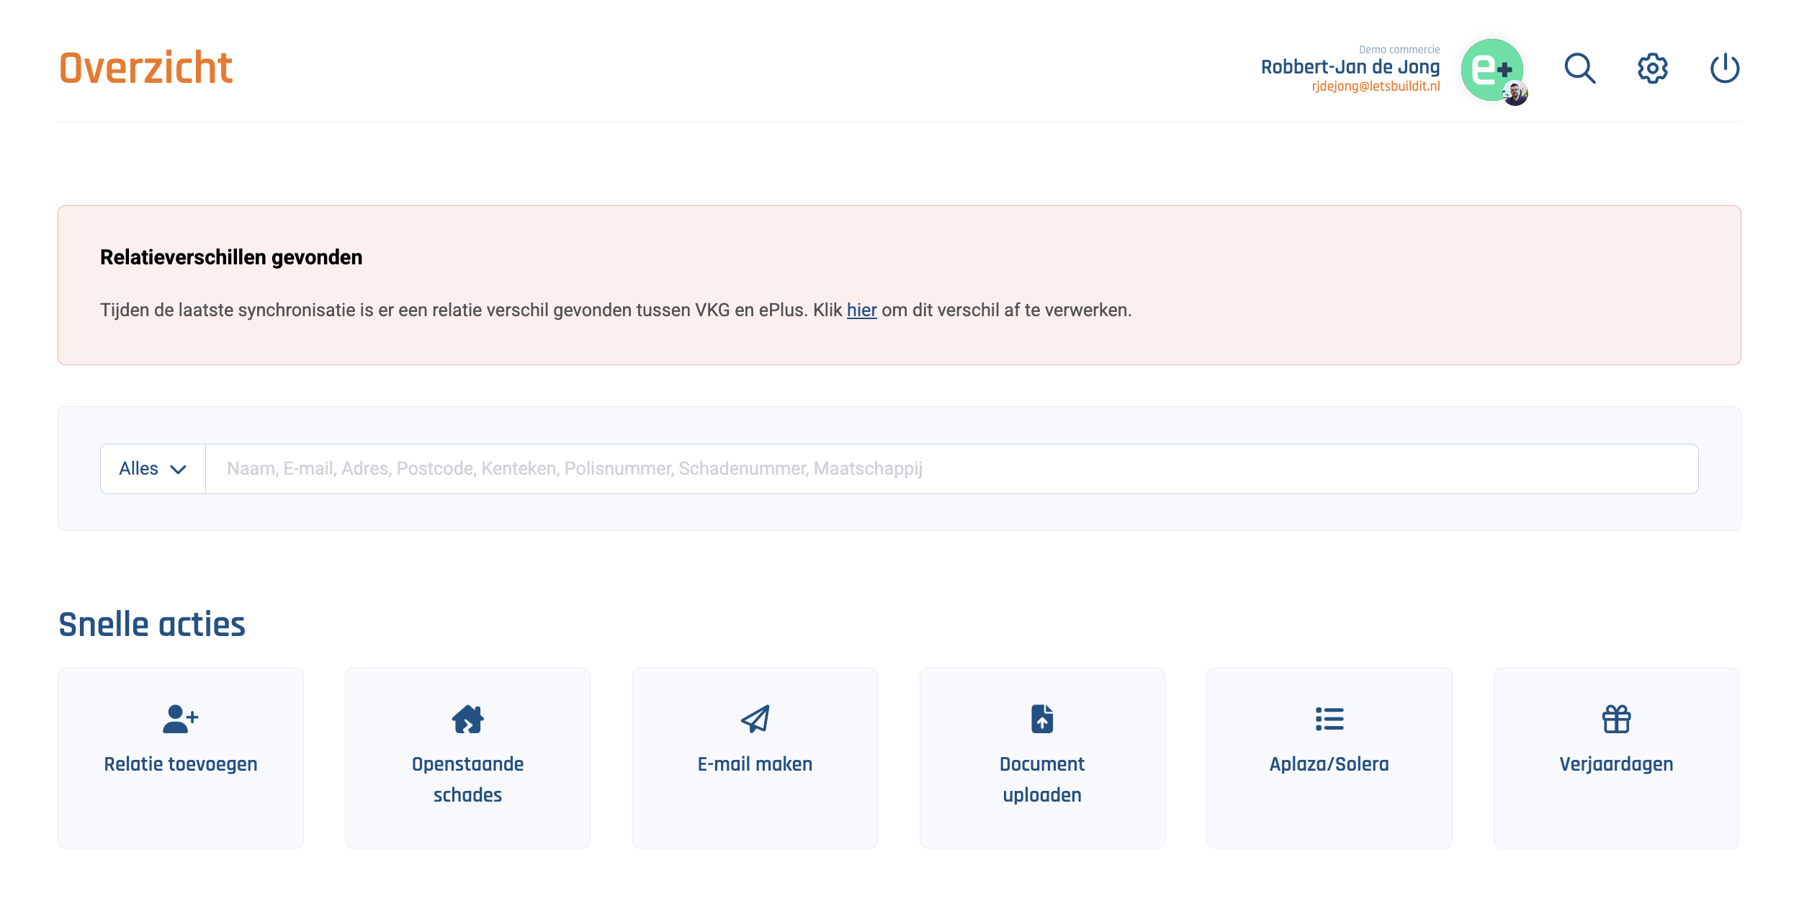Screen dimensions: 1799x909
Task: Click the 'hier' link in warning
Action: (861, 310)
